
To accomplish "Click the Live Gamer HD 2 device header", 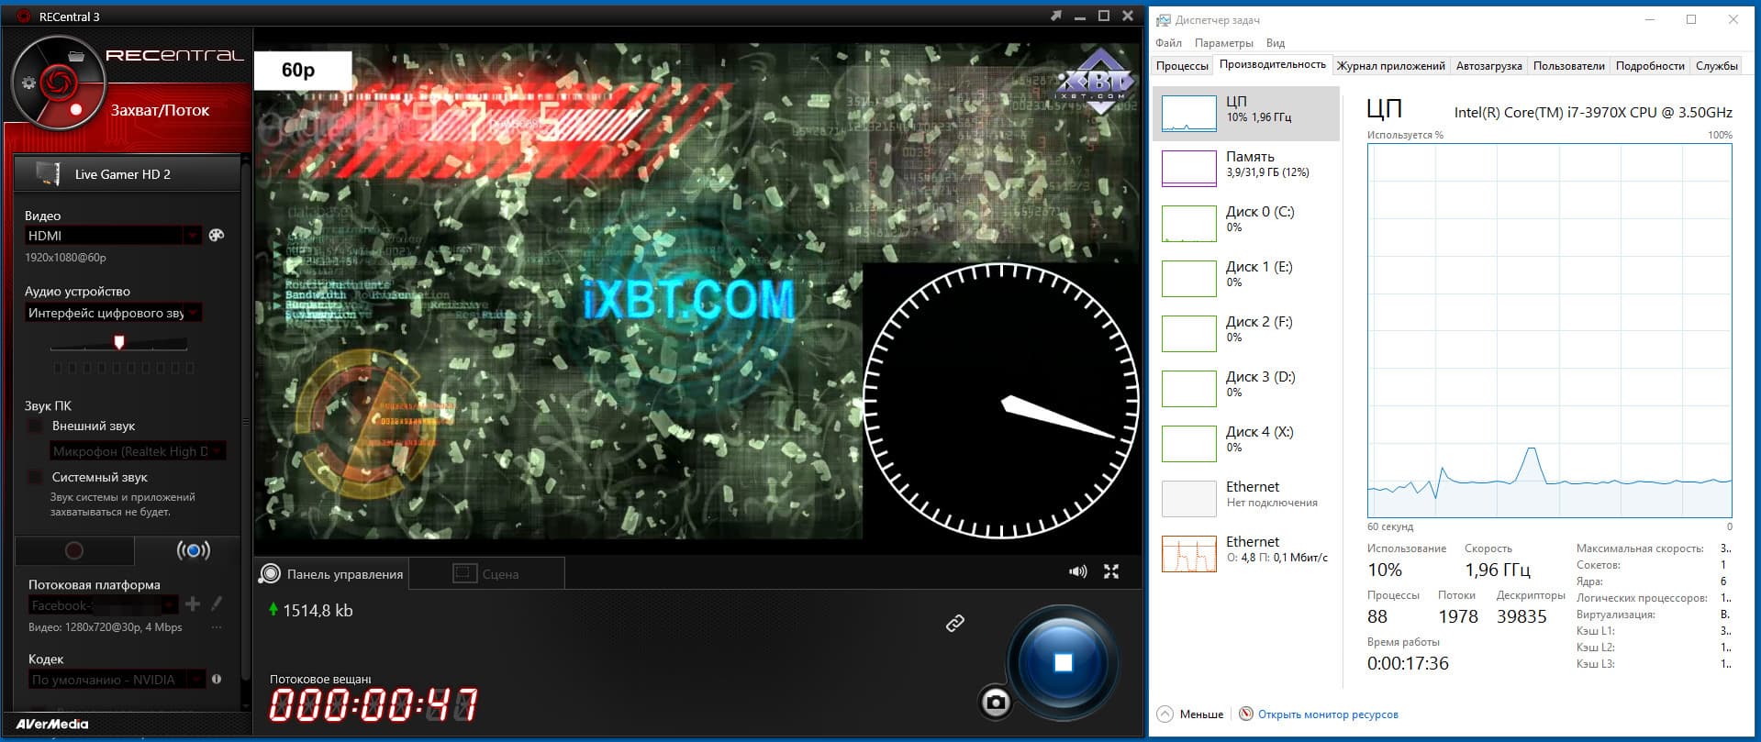I will click(x=128, y=174).
